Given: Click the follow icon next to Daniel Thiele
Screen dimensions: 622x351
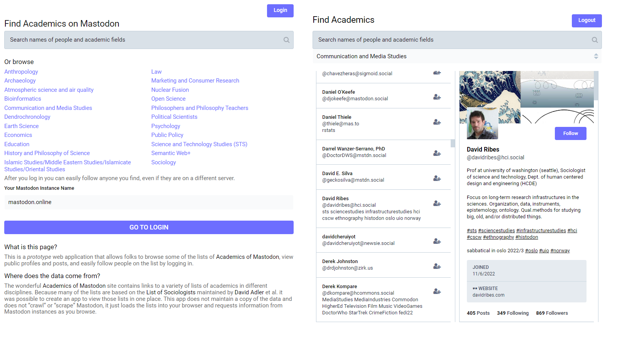Looking at the screenshot, I should click(x=437, y=122).
